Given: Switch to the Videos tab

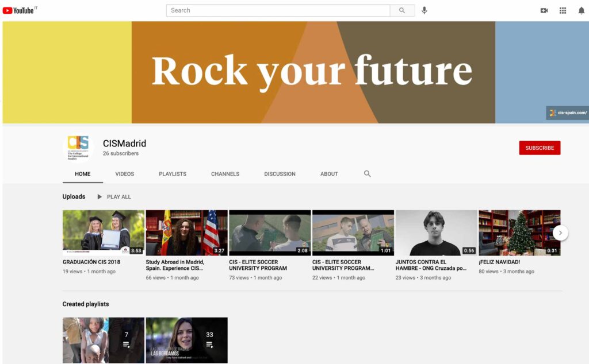Looking at the screenshot, I should pos(125,174).
